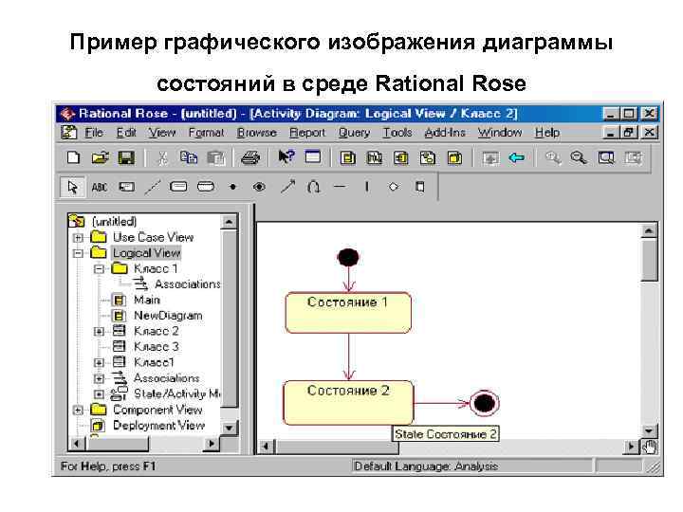Open the Format menu
Image resolution: width=683 pixels, height=512 pixels.
[206, 133]
